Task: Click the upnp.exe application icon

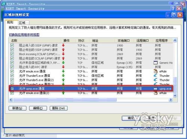Action: [x=156, y=89]
